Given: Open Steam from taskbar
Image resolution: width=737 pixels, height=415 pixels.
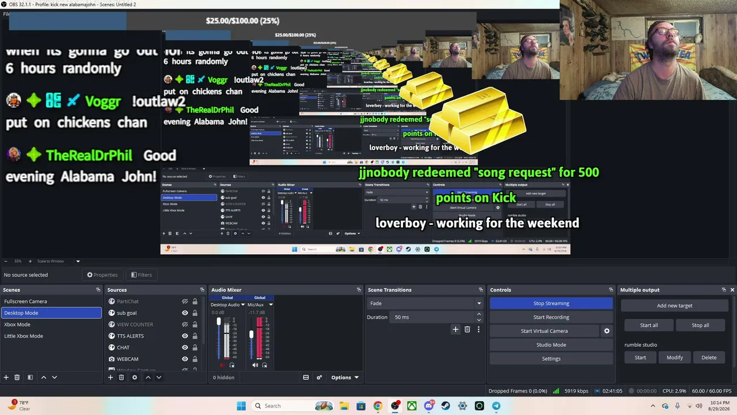Looking at the screenshot, I should click(446, 406).
